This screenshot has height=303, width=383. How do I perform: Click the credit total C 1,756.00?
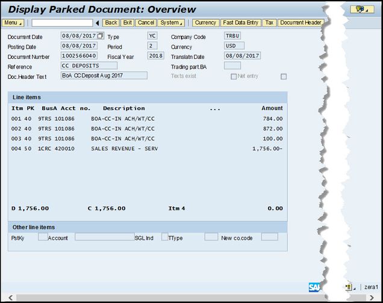coord(107,209)
